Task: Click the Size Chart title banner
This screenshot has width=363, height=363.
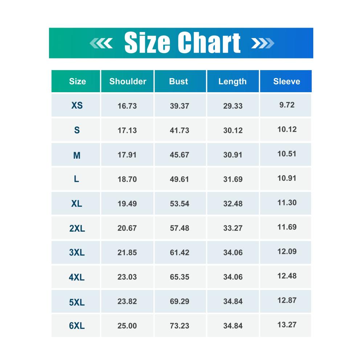Action: pyautogui.click(x=181, y=43)
